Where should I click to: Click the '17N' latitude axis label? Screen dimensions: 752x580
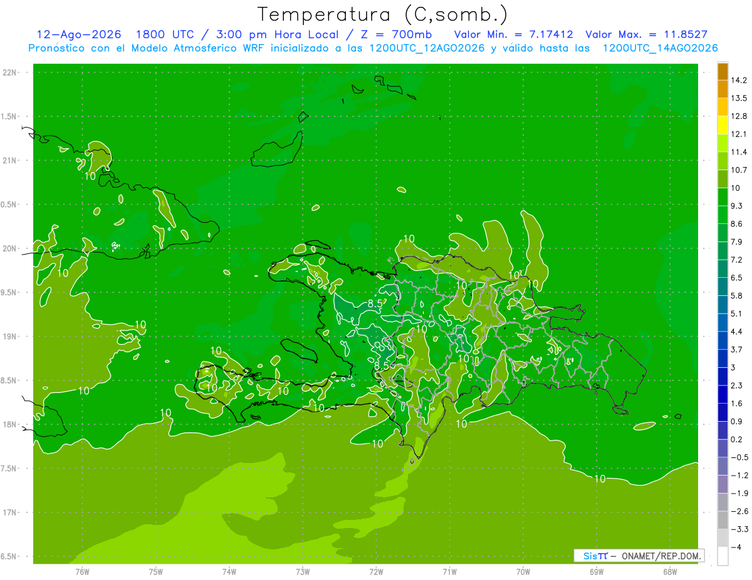10,512
